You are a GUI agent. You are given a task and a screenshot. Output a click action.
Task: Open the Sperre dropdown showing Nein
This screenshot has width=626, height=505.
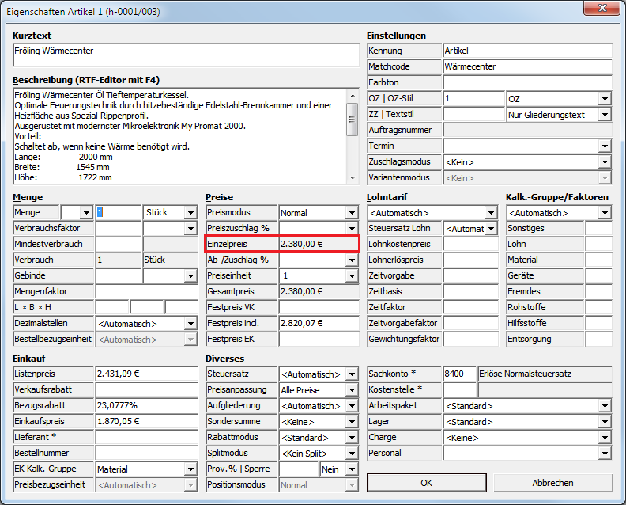point(352,469)
